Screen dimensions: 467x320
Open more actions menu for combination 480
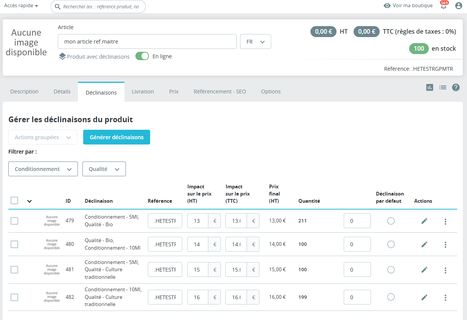pyautogui.click(x=445, y=245)
